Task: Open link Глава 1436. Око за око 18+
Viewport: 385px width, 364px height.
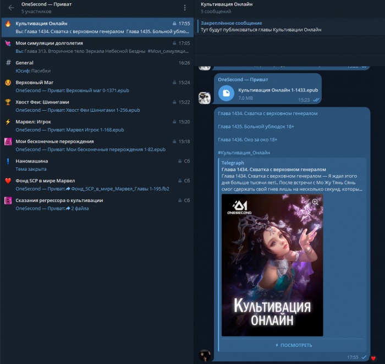Action: coord(248,140)
